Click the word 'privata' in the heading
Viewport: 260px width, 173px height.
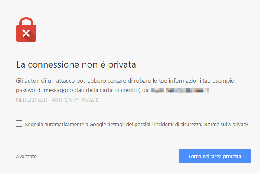(x=122, y=65)
